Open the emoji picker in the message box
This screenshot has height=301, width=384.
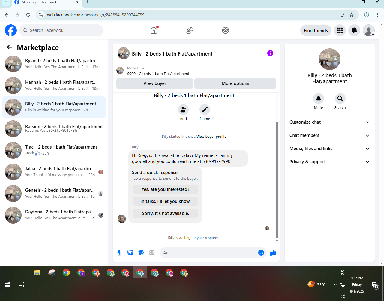[261, 253]
